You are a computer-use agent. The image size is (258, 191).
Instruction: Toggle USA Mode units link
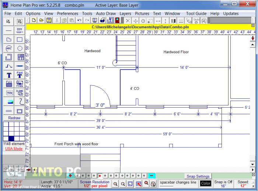(x=14, y=149)
